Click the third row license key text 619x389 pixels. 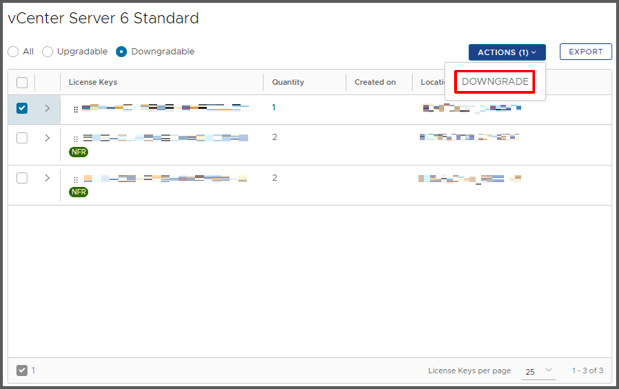click(x=165, y=178)
